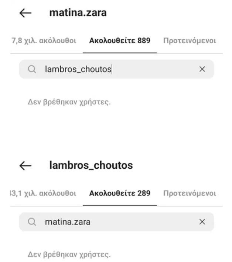
Task: Clear the lambros_choutos search query with X
Action: pos(202,69)
